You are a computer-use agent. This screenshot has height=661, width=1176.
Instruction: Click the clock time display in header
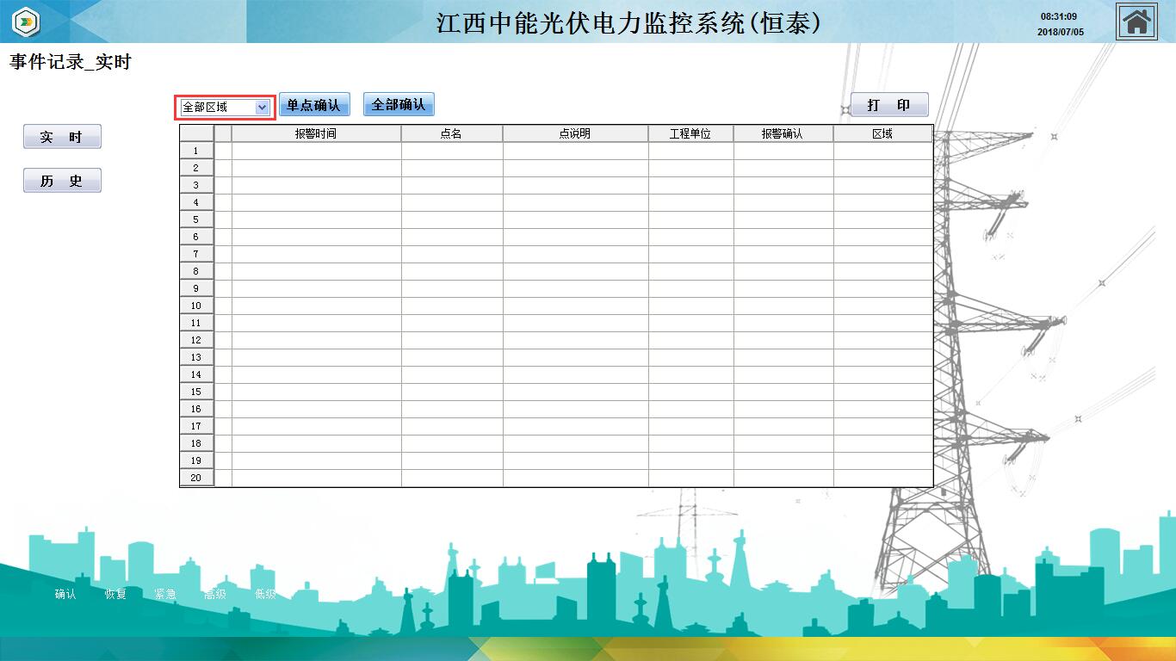coord(1059,16)
